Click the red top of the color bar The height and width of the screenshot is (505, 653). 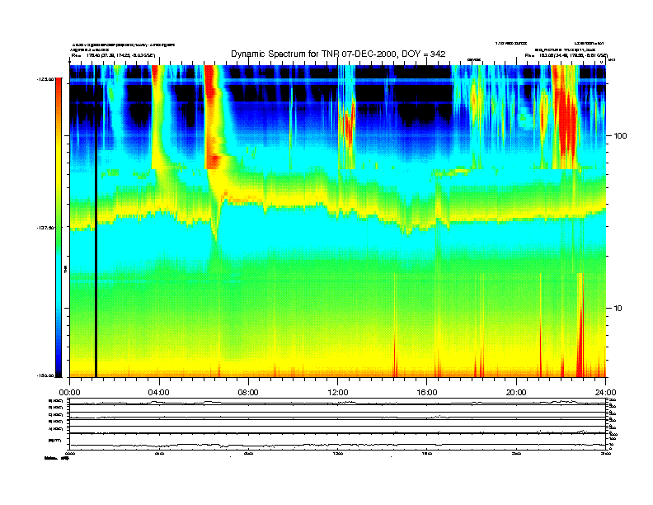[x=59, y=90]
